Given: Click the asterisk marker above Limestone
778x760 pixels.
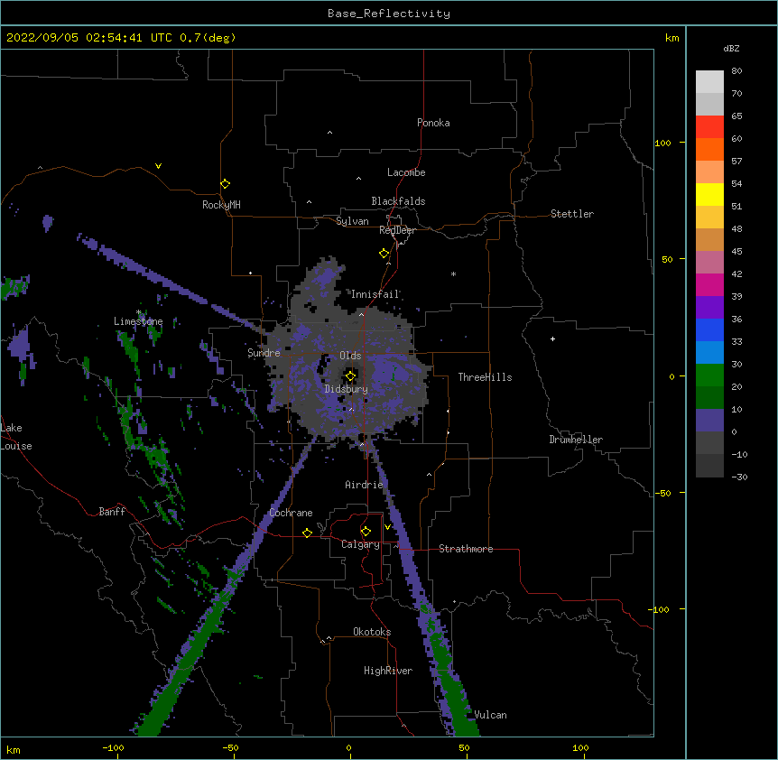Looking at the screenshot, I should (x=139, y=312).
